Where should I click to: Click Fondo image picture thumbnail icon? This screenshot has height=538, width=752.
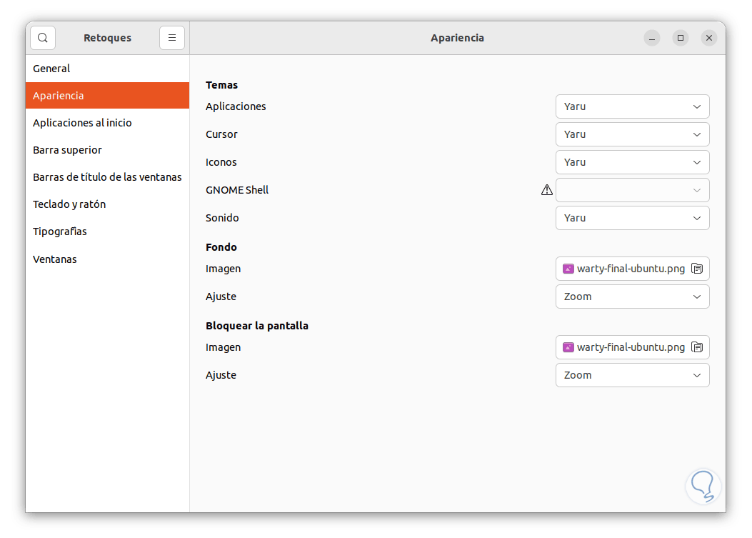[x=568, y=269]
